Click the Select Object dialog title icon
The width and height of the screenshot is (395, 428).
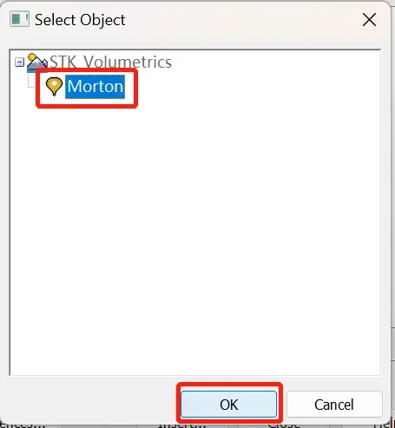(x=19, y=19)
